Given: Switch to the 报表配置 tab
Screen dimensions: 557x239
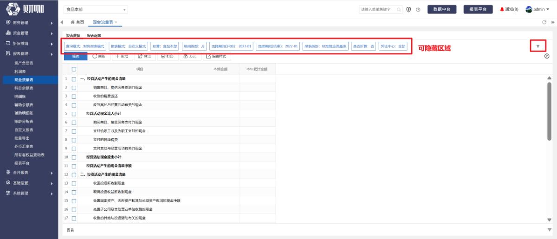Looking at the screenshot, I should click(x=94, y=35).
